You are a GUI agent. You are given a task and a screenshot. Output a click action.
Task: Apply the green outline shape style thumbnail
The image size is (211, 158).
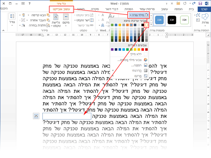[184, 20]
